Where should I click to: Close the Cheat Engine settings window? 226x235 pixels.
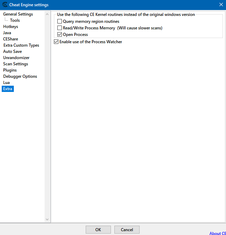click(x=221, y=5)
